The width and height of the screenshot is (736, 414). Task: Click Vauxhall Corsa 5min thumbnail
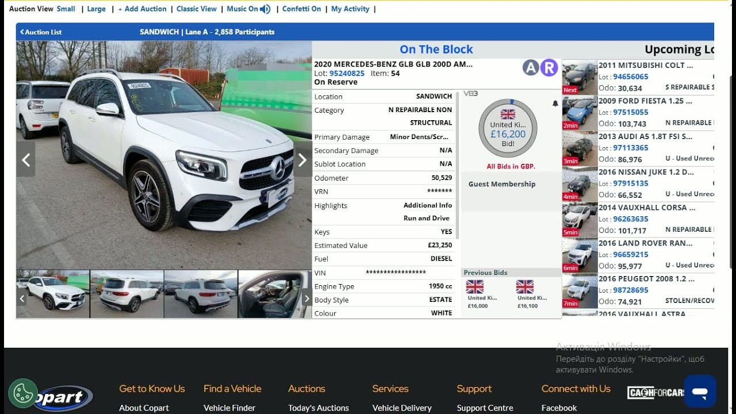pos(580,220)
